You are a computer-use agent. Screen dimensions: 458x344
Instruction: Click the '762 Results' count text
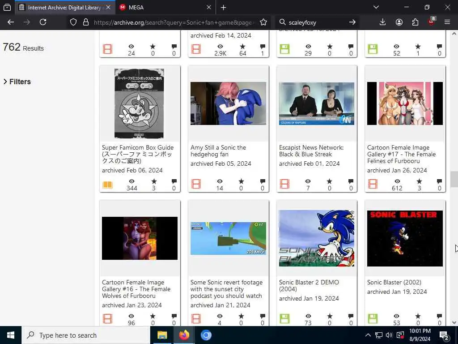point(23,47)
